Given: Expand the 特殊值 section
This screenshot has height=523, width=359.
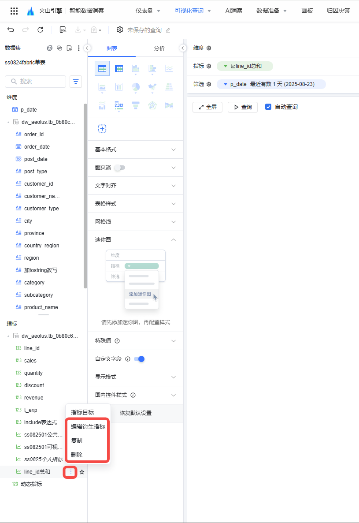Looking at the screenshot, I should [136, 341].
